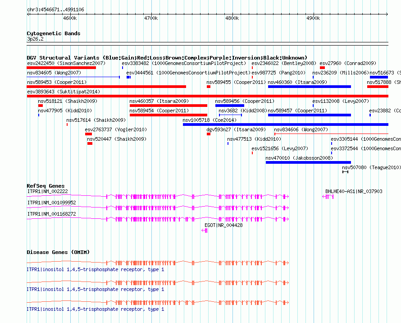Screen dimensions: 401x323
Task: Click the EGOT gene glyph
Action: click(205, 231)
